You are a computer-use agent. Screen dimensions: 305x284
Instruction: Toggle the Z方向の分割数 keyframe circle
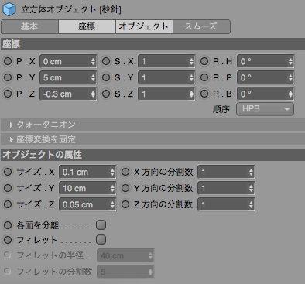click(x=125, y=204)
